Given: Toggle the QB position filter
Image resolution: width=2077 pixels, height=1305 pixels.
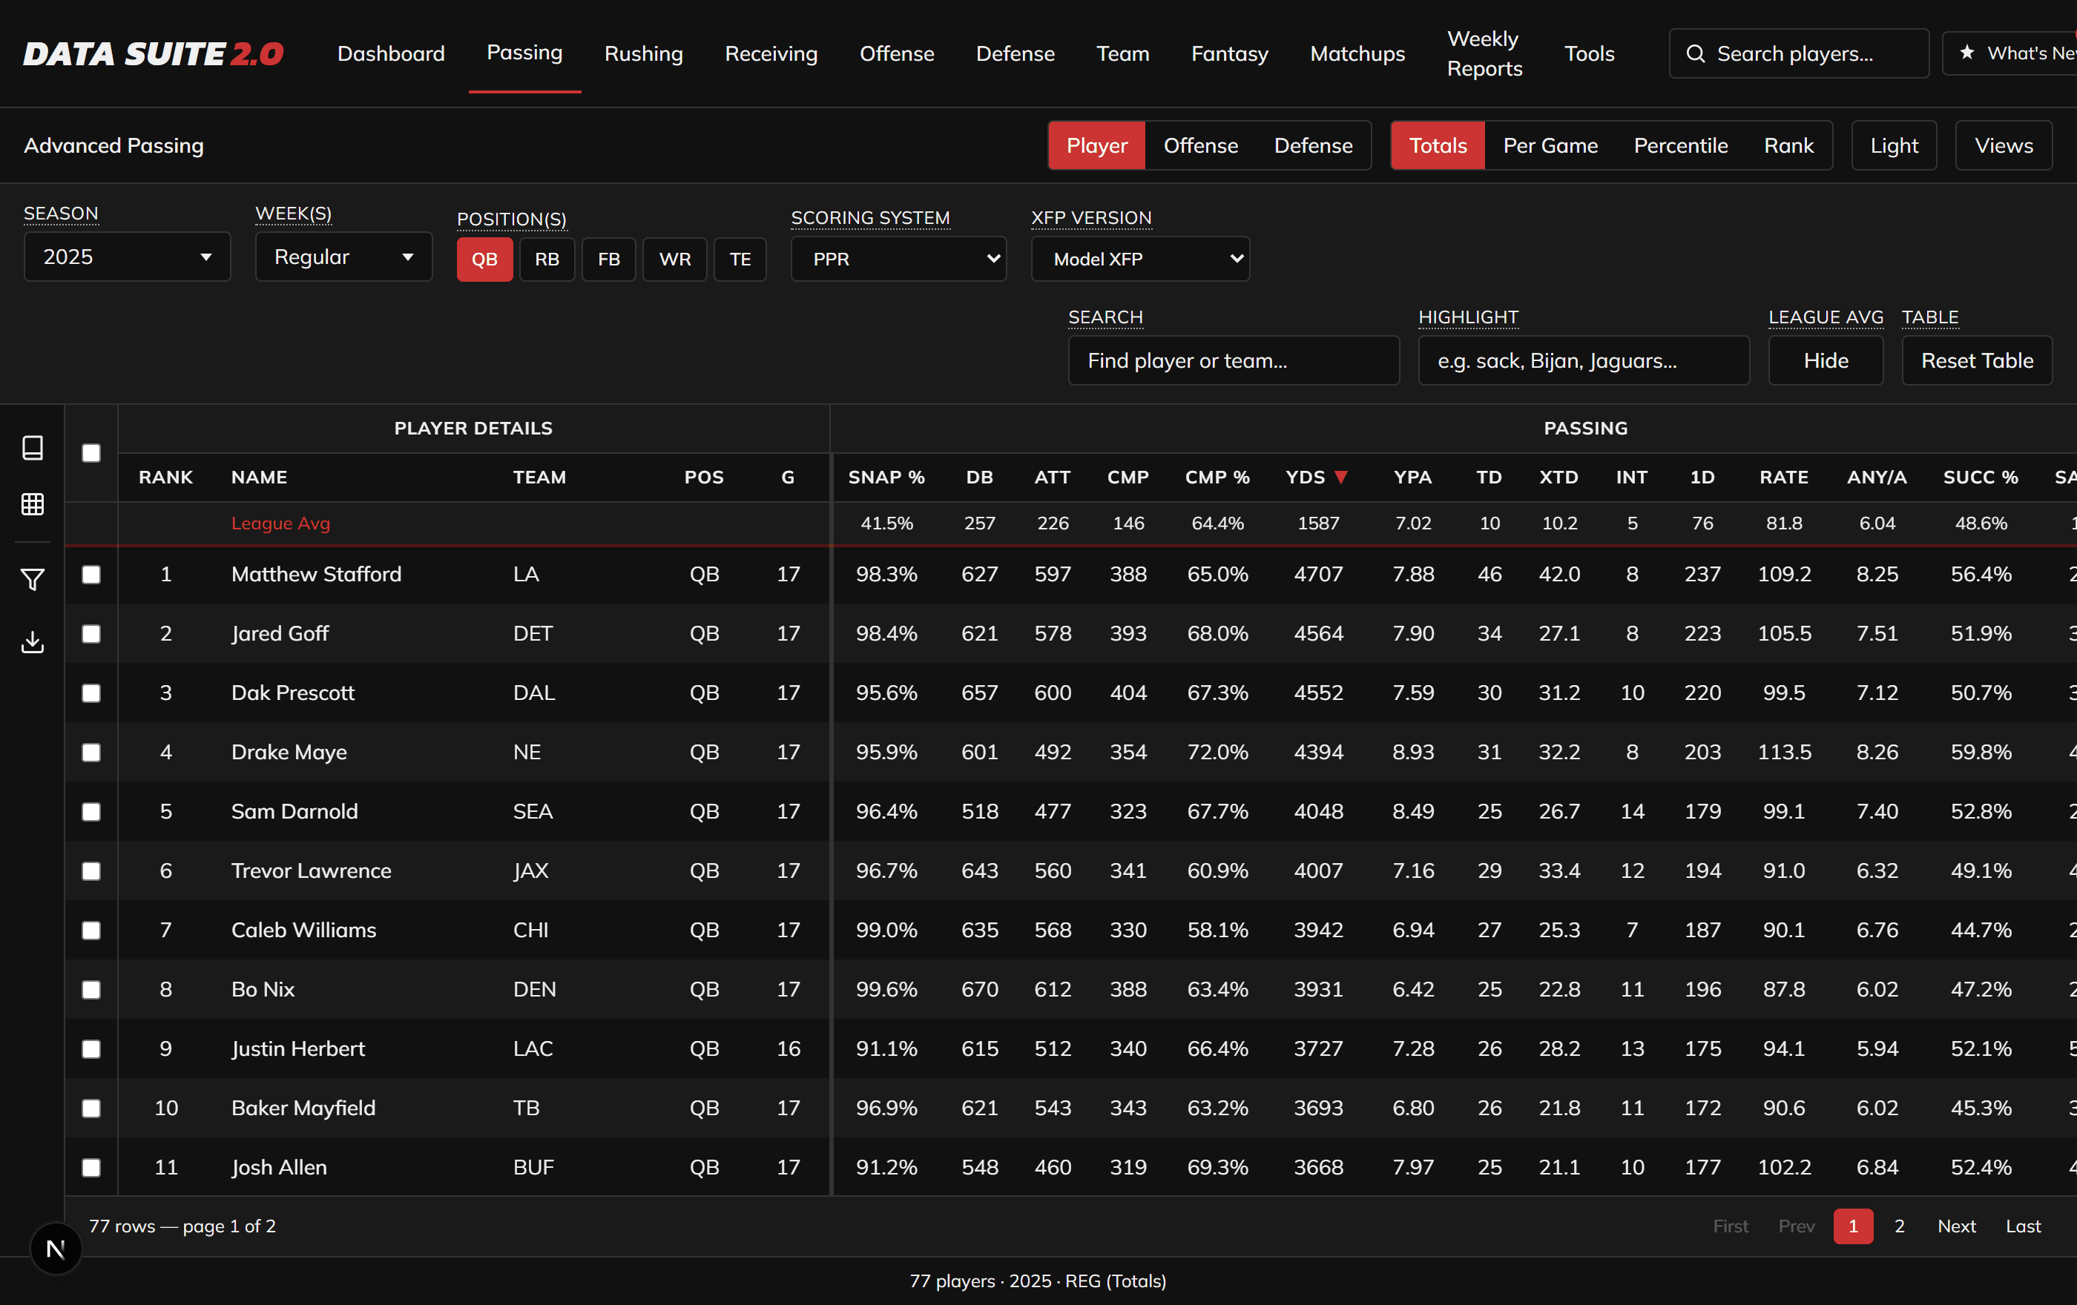Looking at the screenshot, I should pos(484,259).
